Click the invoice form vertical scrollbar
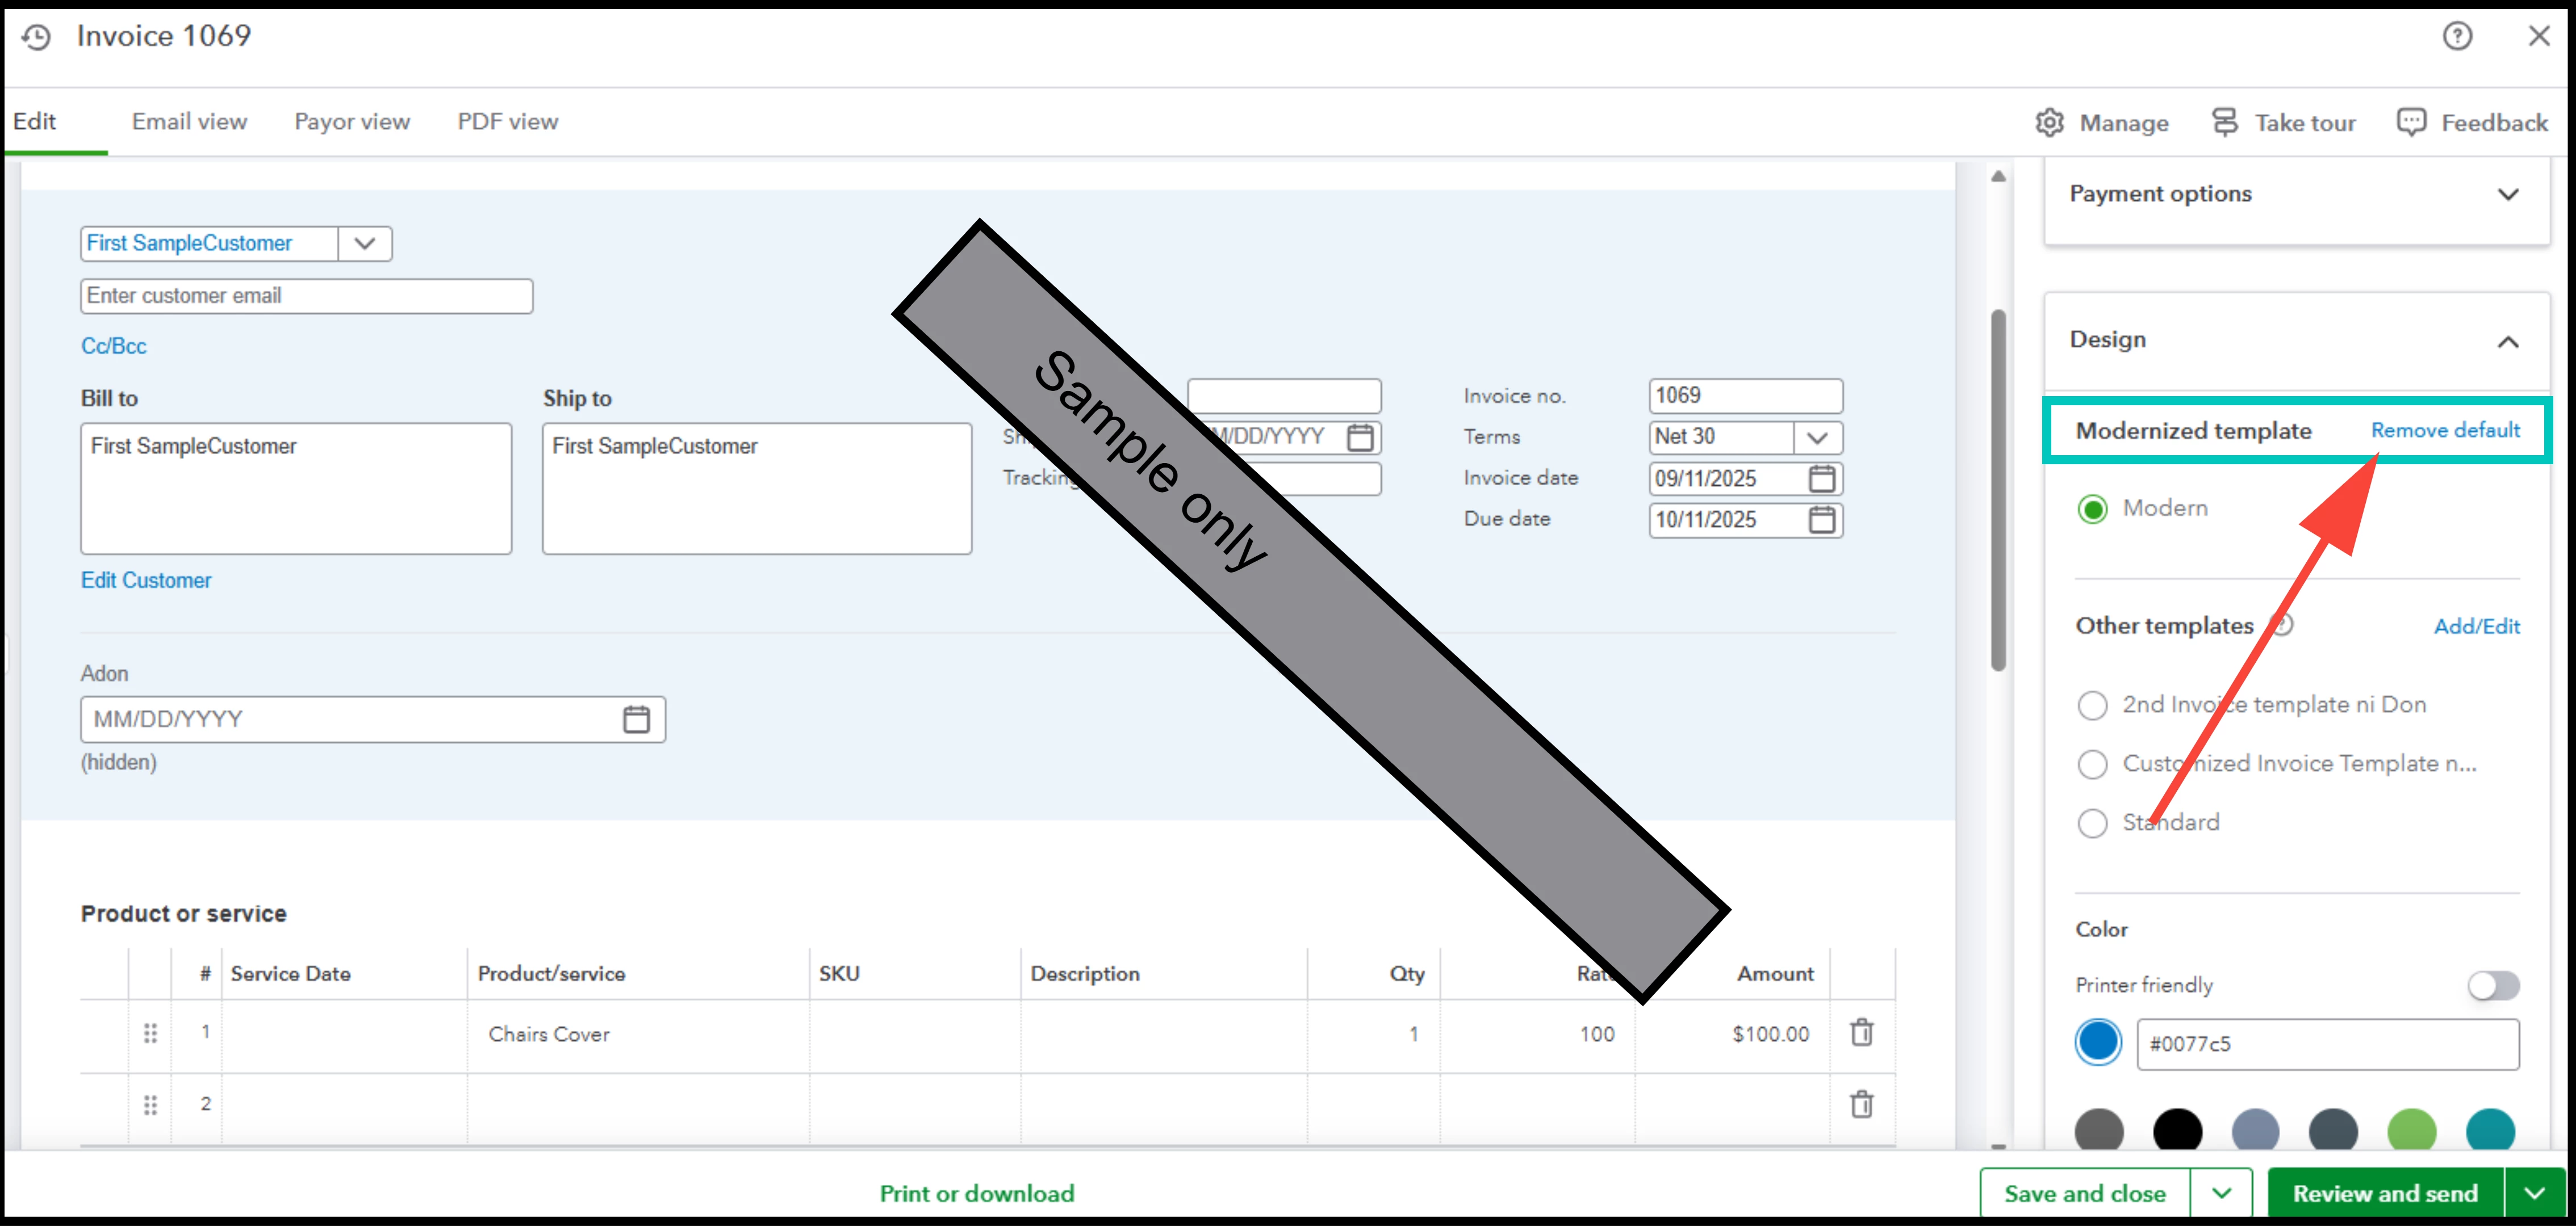Screen dimensions: 2576x1228 coord(1998,490)
